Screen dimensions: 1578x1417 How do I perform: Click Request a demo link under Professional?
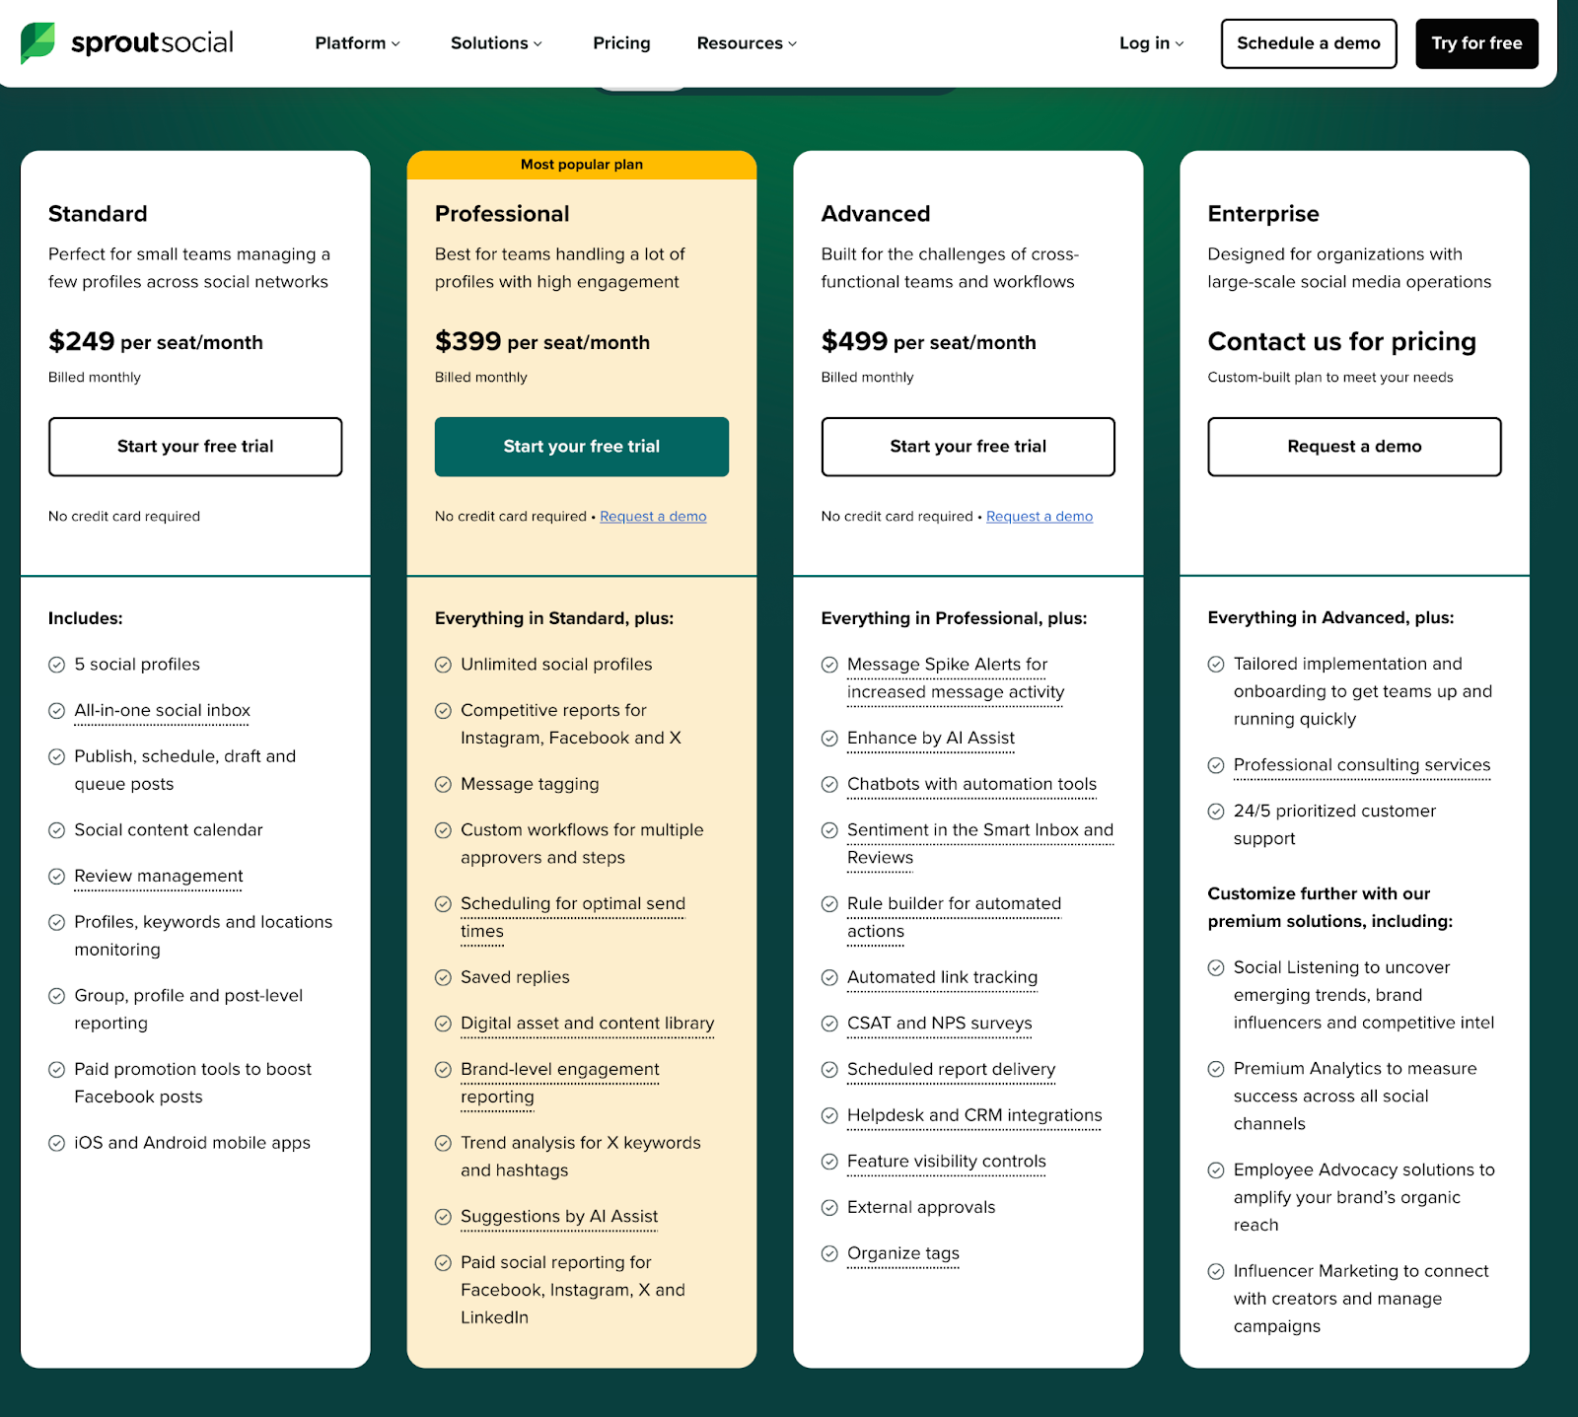click(x=653, y=517)
